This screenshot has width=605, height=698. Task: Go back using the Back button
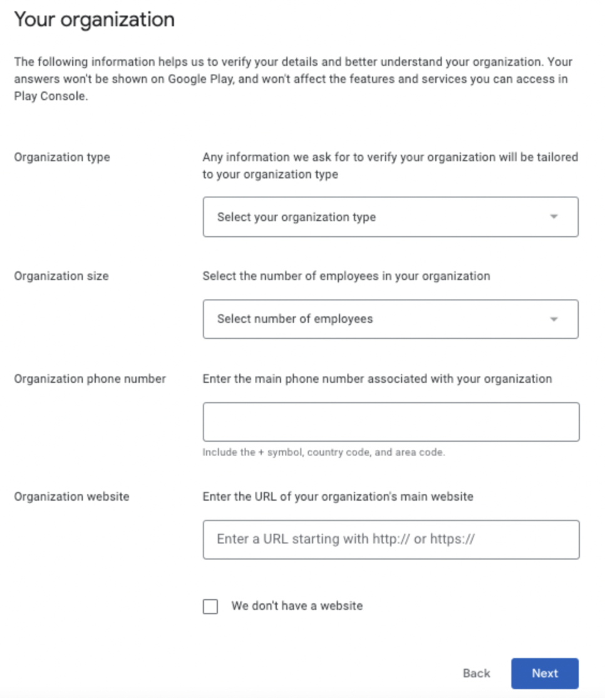click(477, 673)
